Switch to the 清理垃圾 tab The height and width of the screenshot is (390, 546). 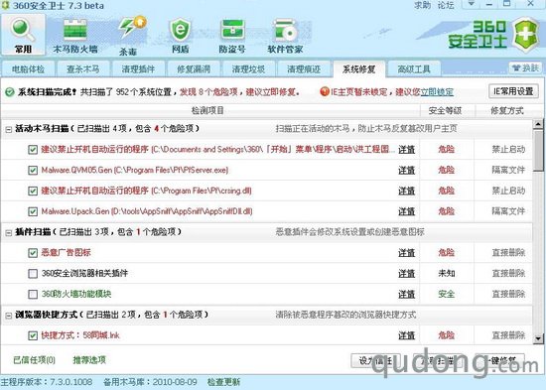(248, 68)
